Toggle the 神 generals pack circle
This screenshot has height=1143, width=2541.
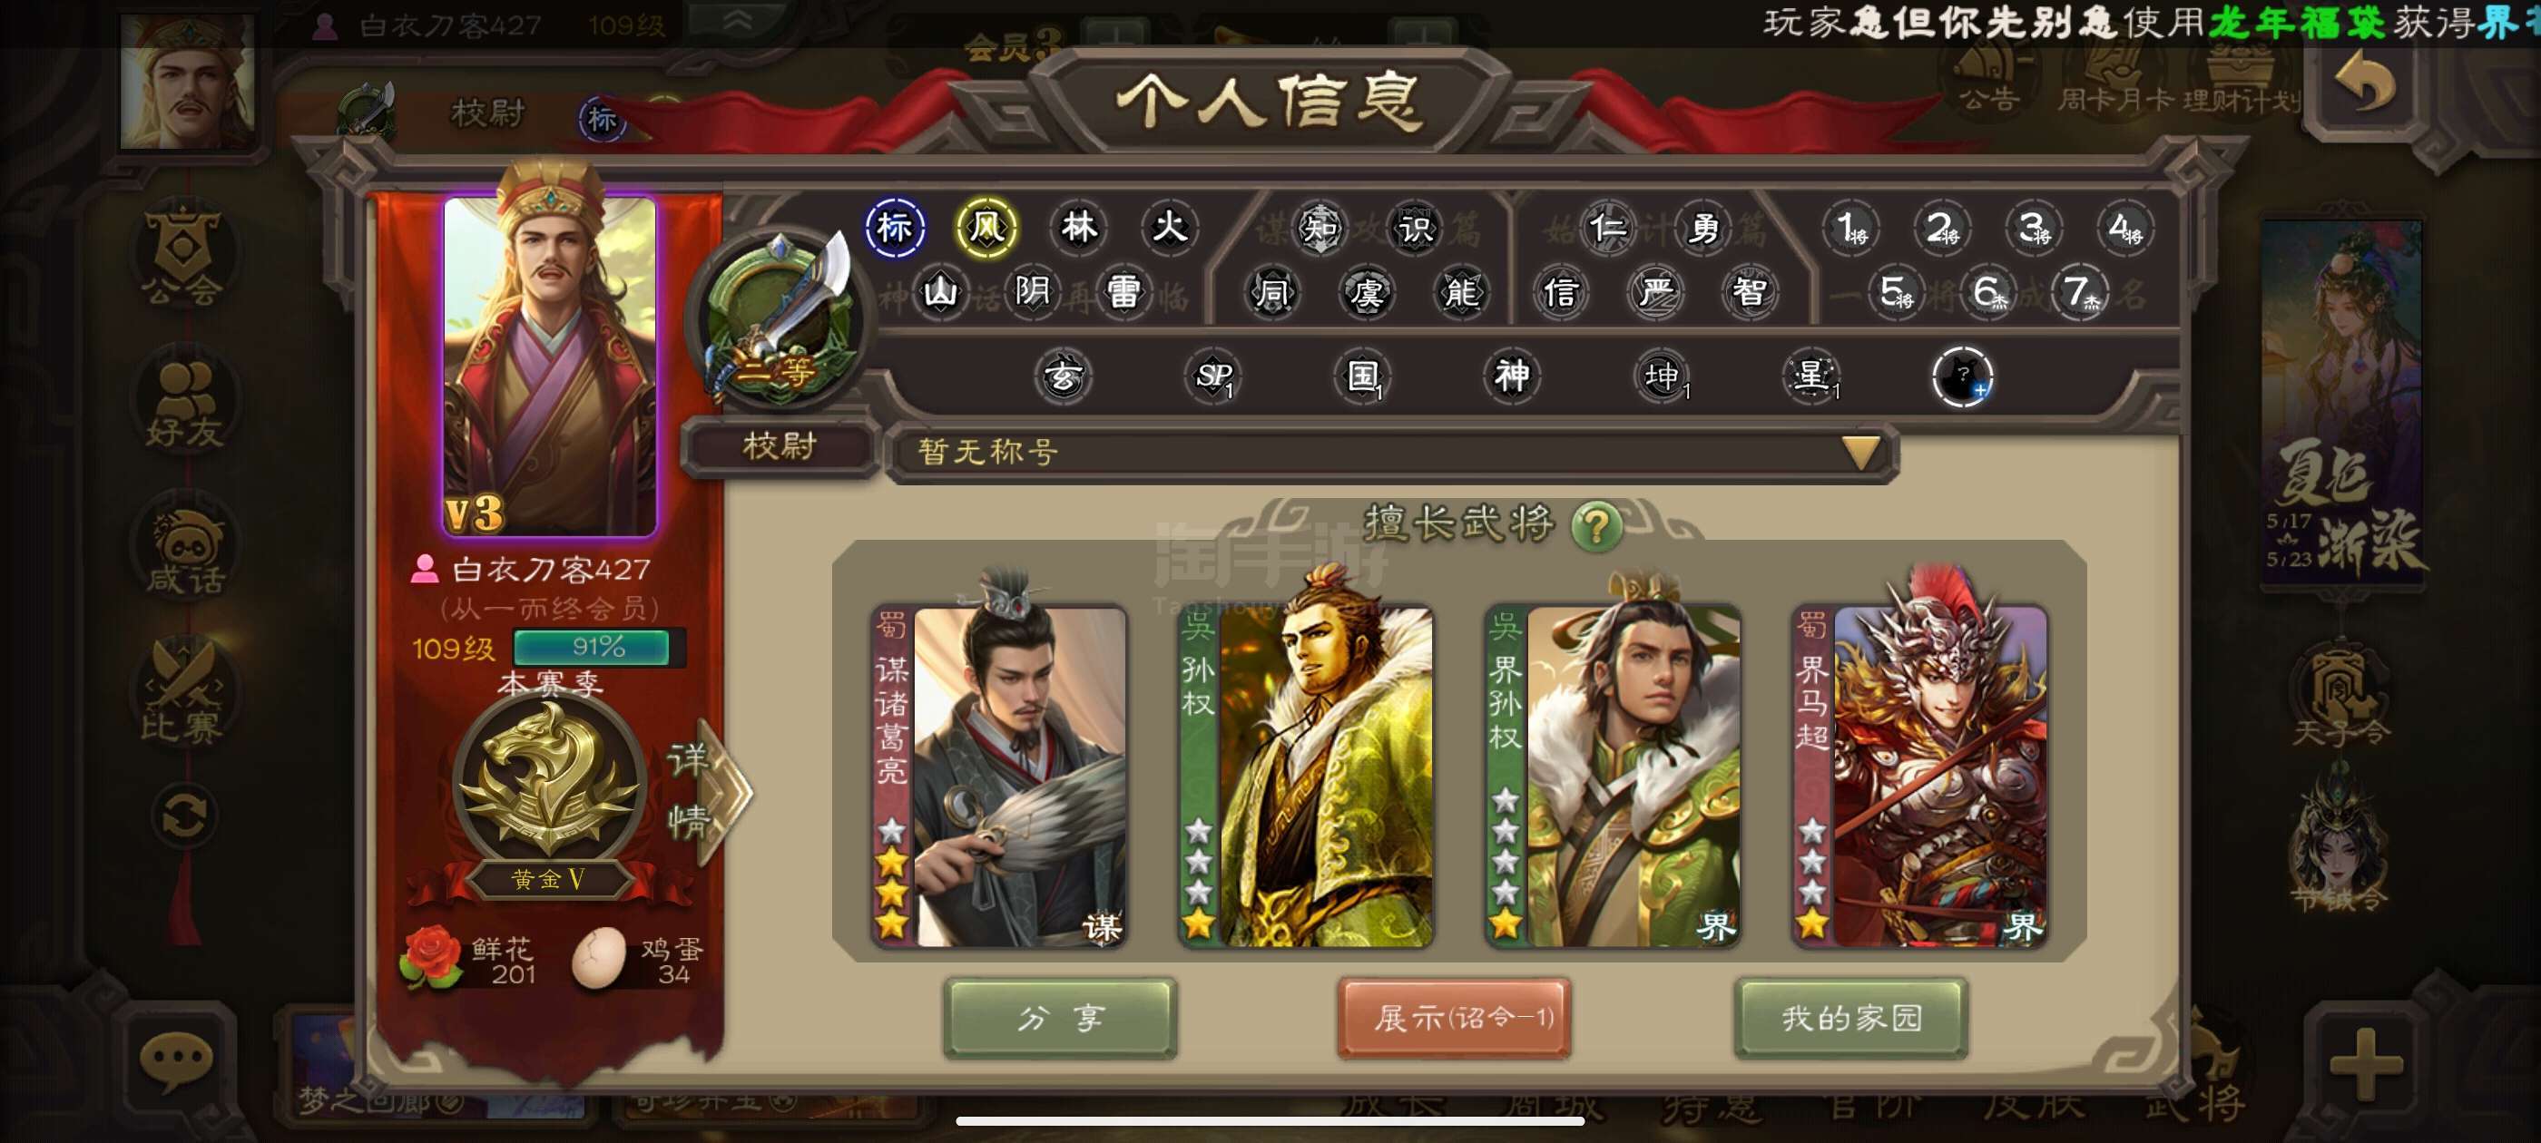[1511, 375]
